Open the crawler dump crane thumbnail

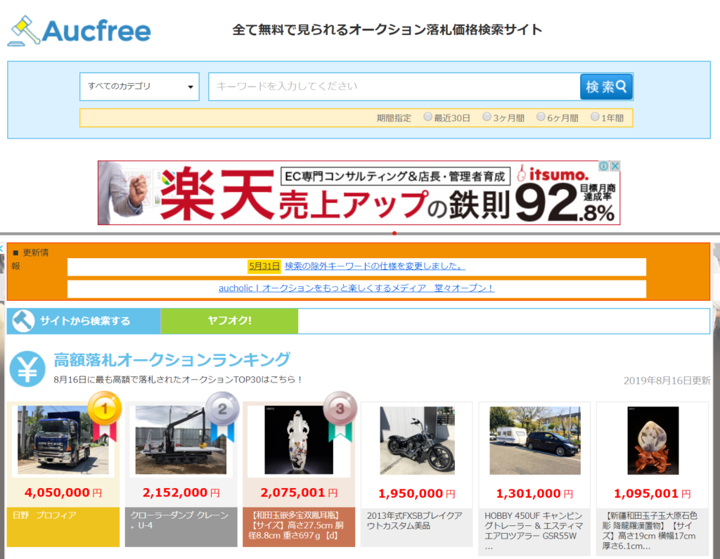(x=181, y=440)
